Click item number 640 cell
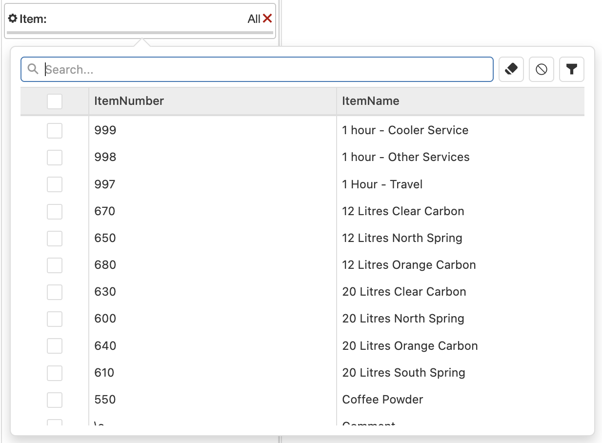602x443 pixels. (x=105, y=346)
